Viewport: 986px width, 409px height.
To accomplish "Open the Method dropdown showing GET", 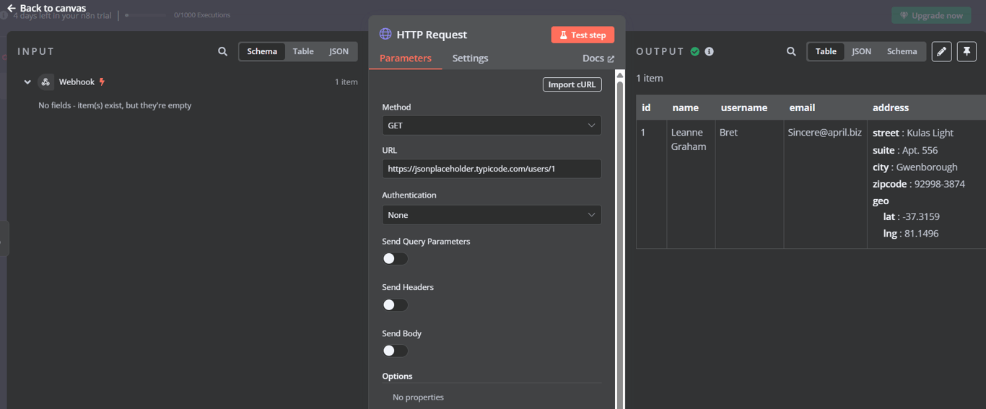I will (x=492, y=126).
